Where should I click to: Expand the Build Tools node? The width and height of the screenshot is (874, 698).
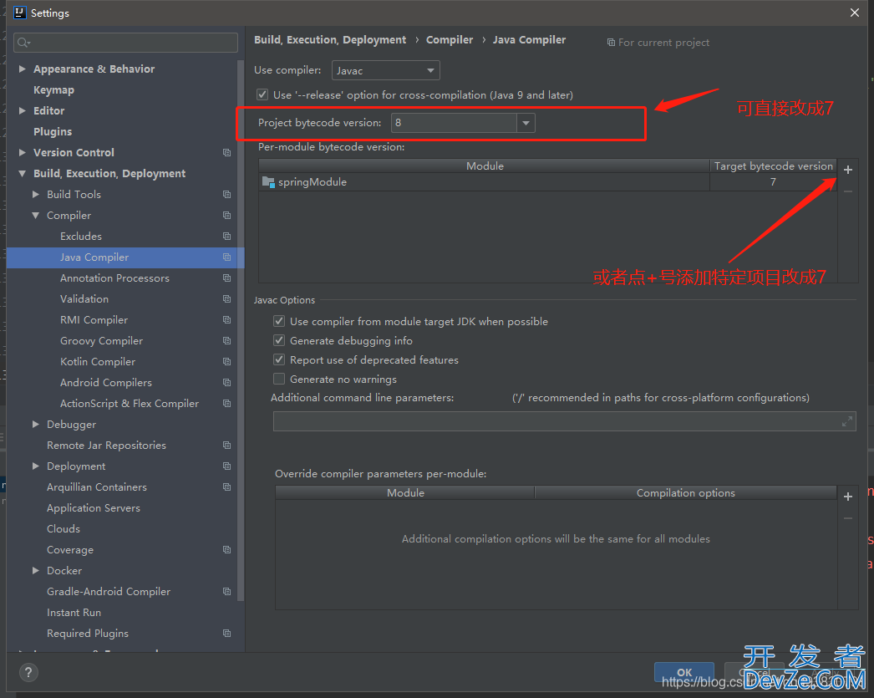tap(36, 194)
